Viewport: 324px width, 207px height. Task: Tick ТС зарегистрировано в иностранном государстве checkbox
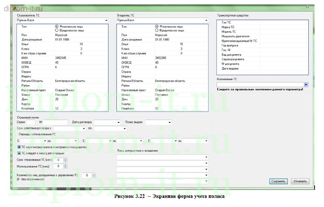click(x=19, y=147)
